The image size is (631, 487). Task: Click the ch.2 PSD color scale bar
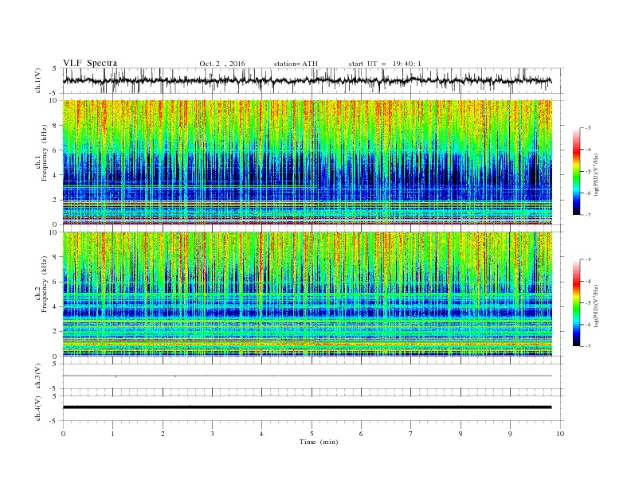[576, 302]
